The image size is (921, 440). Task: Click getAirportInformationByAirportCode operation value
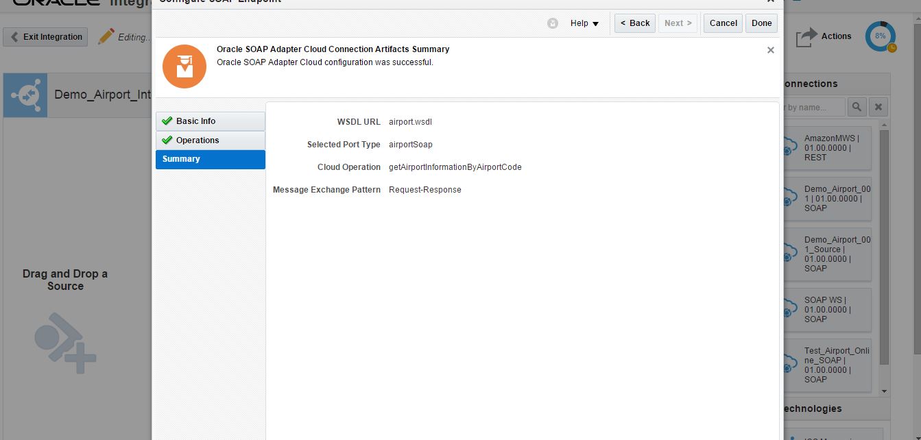455,167
